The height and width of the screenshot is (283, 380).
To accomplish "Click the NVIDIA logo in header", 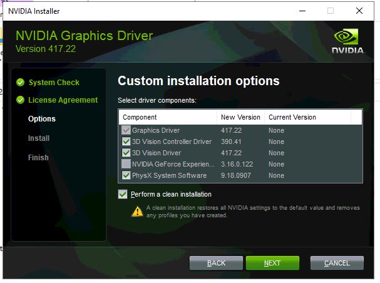I will (348, 41).
